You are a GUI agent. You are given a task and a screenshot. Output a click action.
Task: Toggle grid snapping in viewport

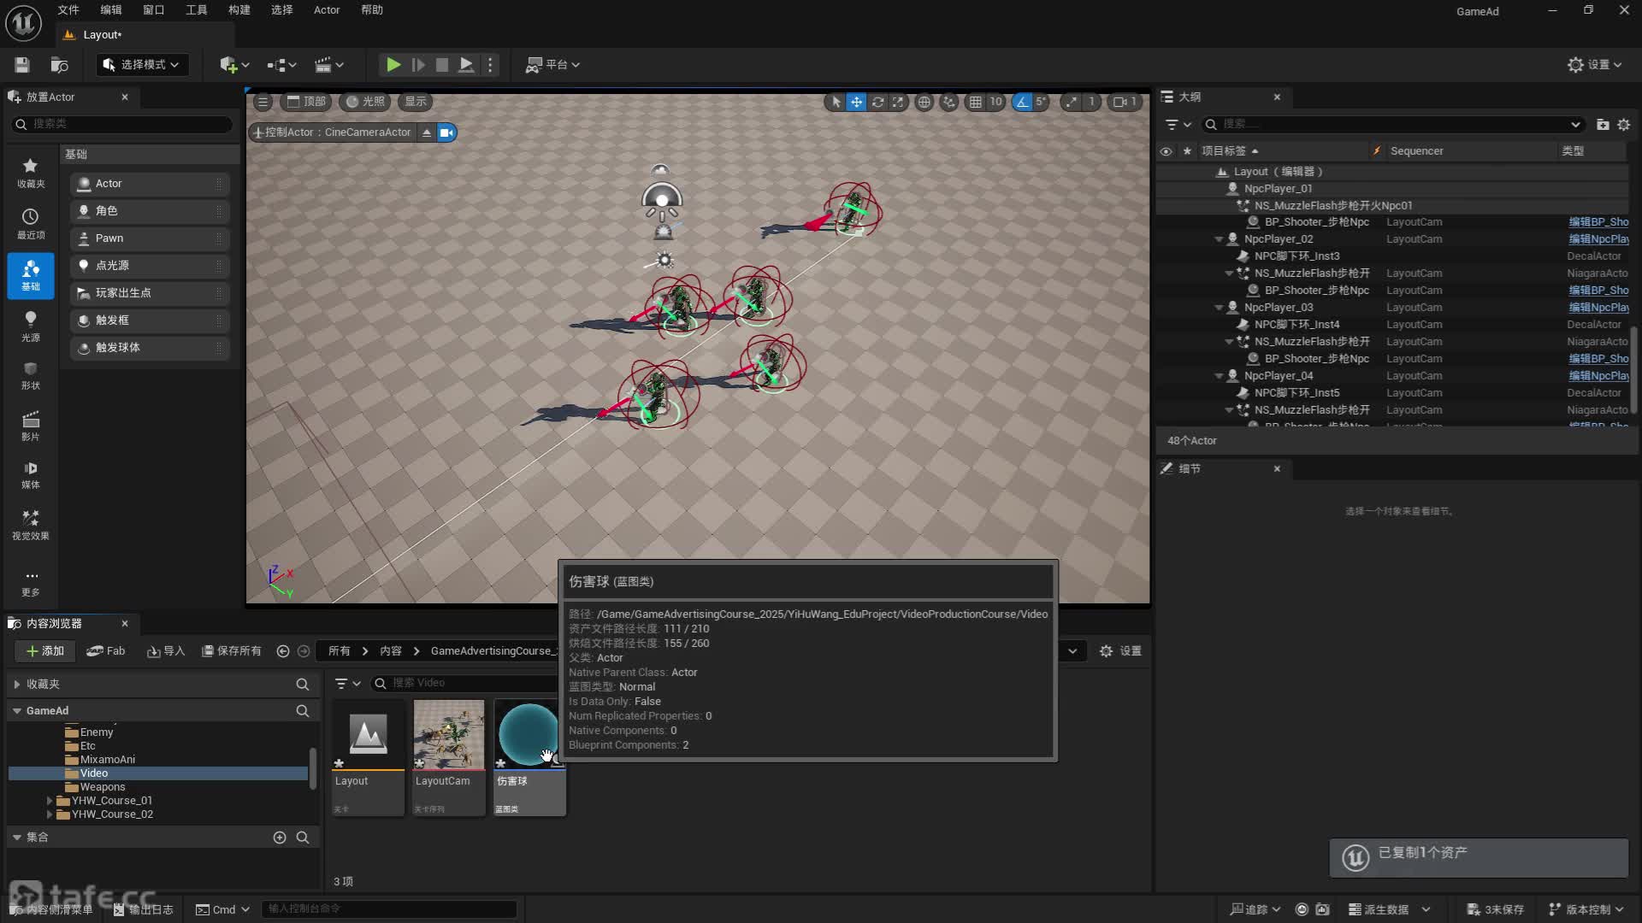click(x=975, y=102)
